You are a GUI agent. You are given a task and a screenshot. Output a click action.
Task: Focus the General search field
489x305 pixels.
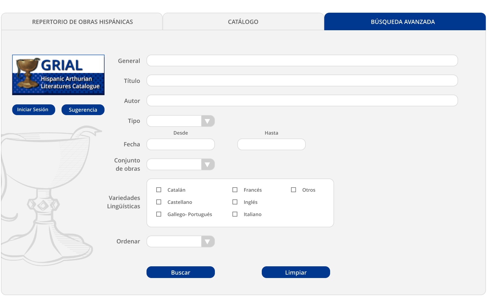(302, 61)
